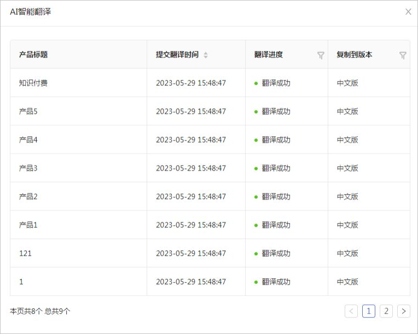This screenshot has width=418, height=334.
Task: Click on the 产品3 entry
Action: [x=28, y=168]
